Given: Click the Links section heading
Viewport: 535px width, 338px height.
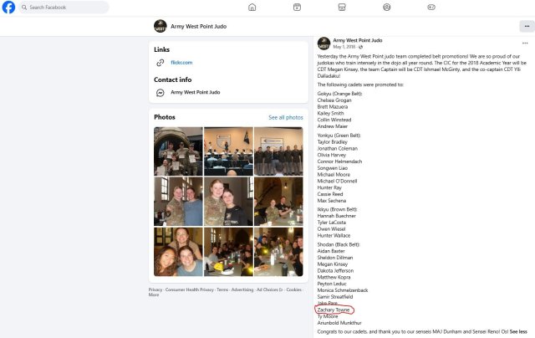Looking at the screenshot, I should [161, 49].
